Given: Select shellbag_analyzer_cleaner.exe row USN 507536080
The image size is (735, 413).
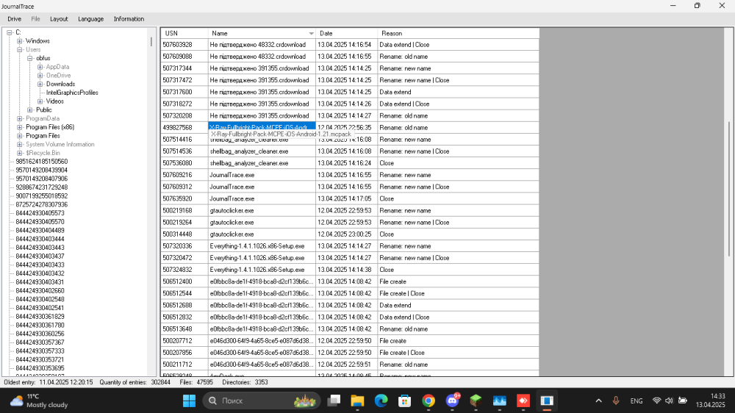Looking at the screenshot, I should (x=350, y=163).
